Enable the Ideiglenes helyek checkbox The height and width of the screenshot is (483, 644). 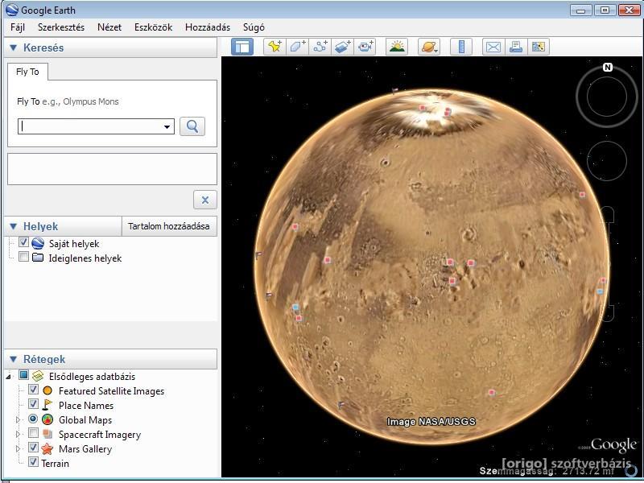click(x=23, y=257)
